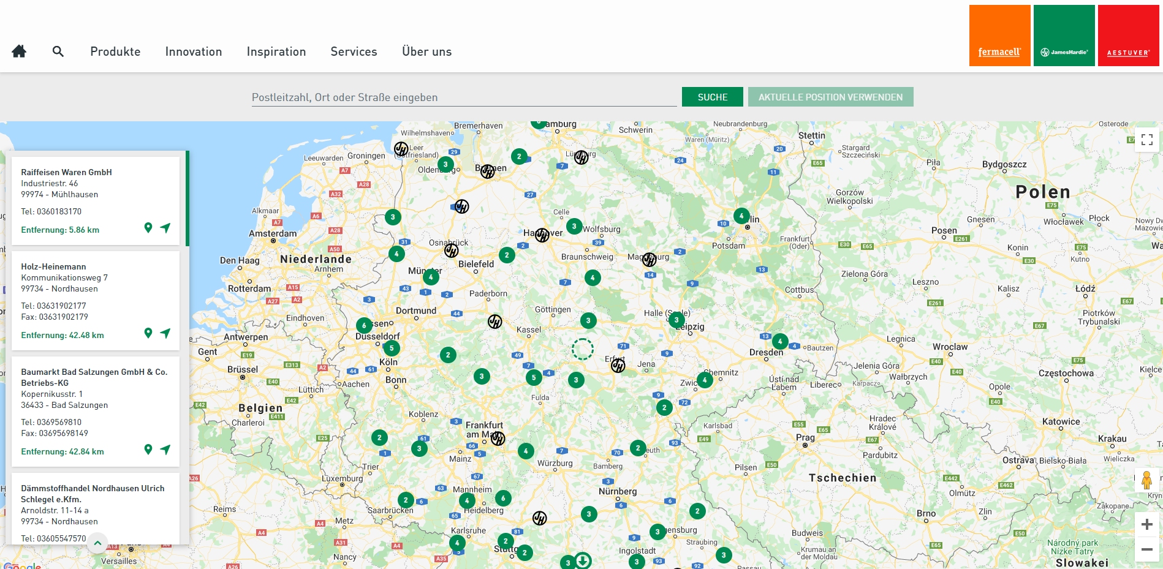
Task: Zoom out on the map
Action: 1146,549
